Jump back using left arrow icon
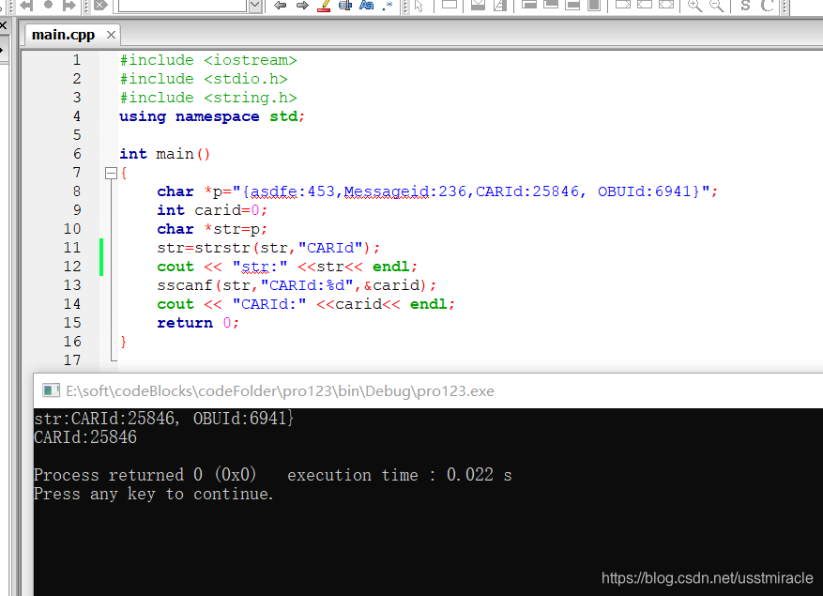Screen dimensions: 823x596 (281, 6)
